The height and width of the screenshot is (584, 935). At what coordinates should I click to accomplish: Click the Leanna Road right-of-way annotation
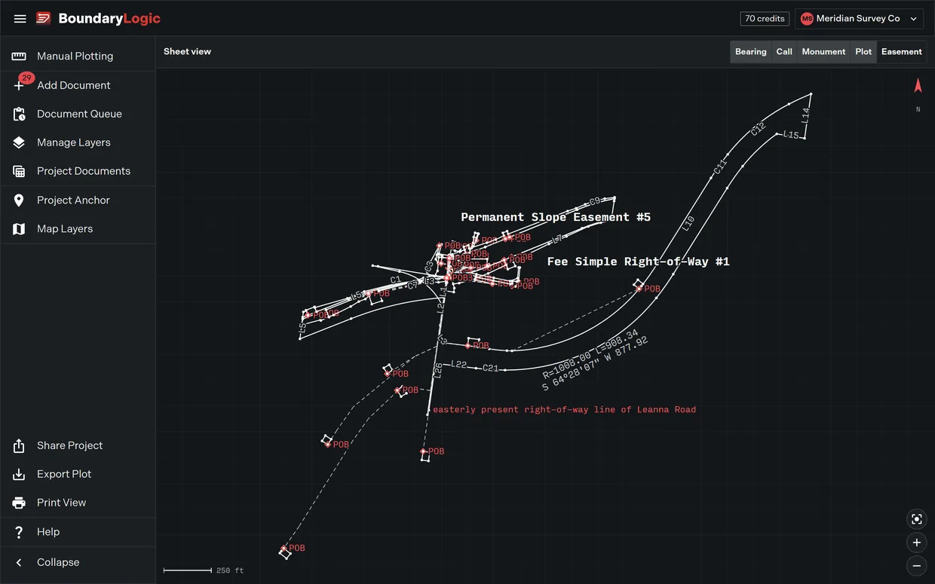coord(564,410)
